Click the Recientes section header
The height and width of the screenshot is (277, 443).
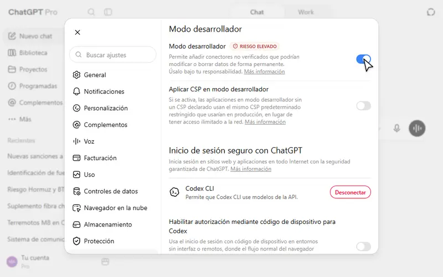coord(21,141)
